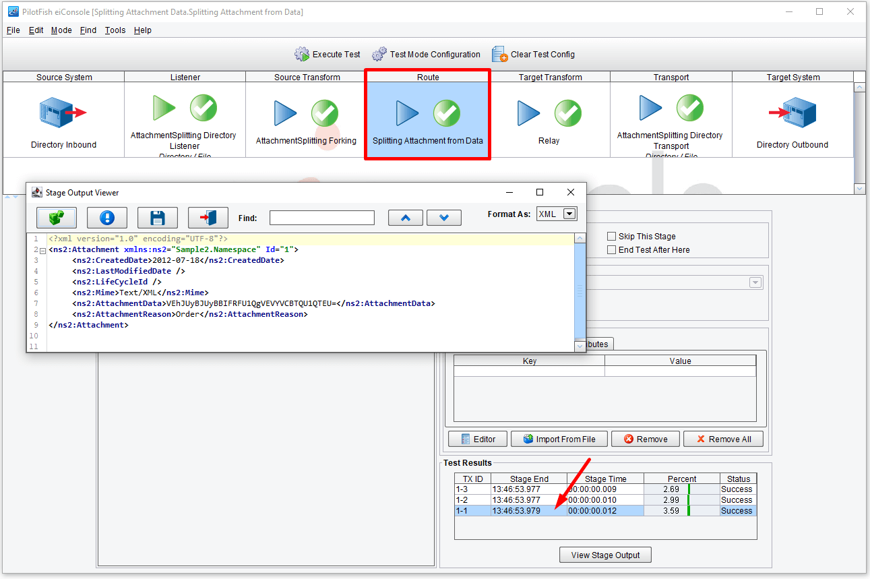The width and height of the screenshot is (870, 579).
Task: Click the blue play arrow in Source Transform
Action: pos(286,113)
